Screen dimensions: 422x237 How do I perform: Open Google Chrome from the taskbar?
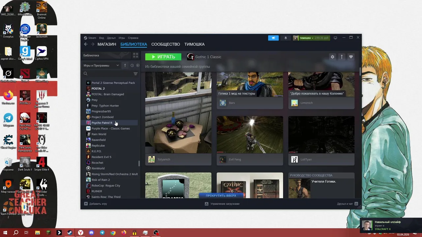pos(113,233)
